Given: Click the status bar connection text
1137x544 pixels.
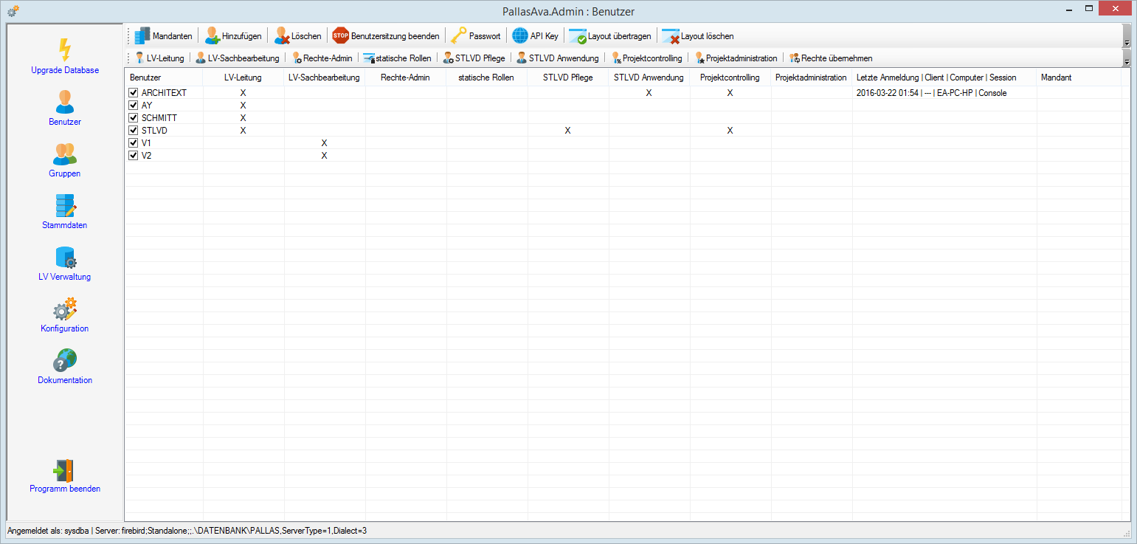Looking at the screenshot, I should (x=187, y=531).
